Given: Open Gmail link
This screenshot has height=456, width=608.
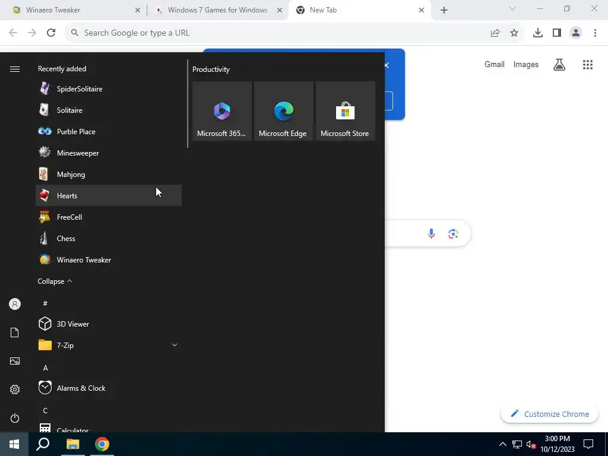Looking at the screenshot, I should 495,64.
